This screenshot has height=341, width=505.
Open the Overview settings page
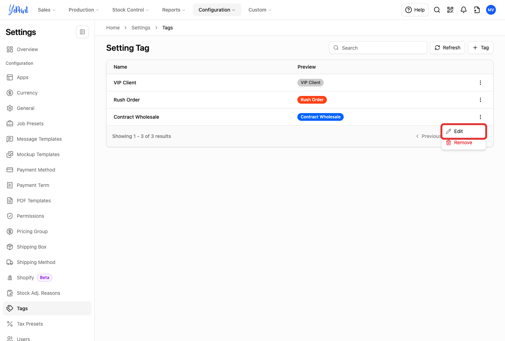47,49
